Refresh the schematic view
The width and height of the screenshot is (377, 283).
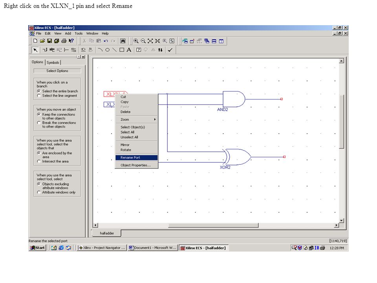(x=172, y=41)
